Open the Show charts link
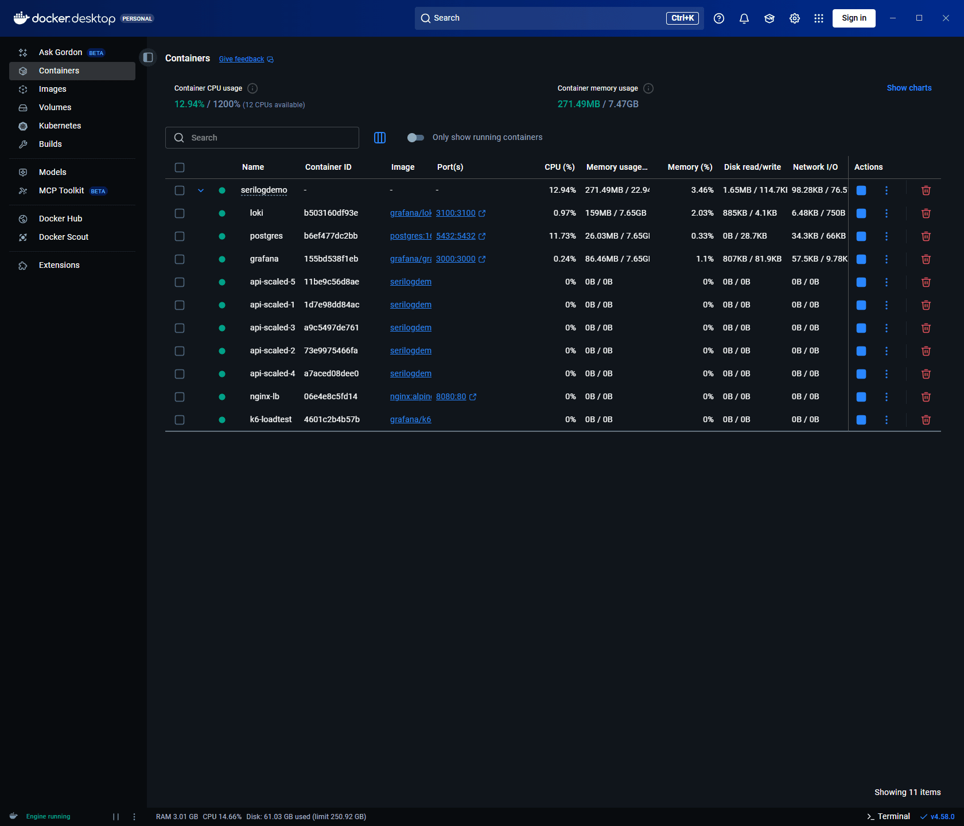964x826 pixels. 909,88
